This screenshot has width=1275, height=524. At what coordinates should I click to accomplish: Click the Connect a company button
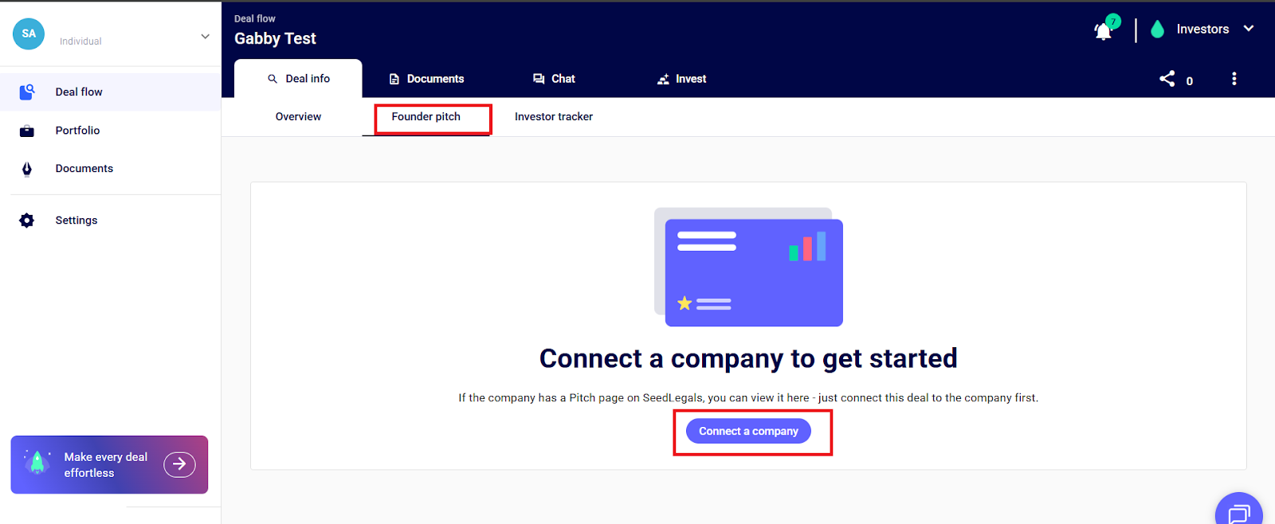[748, 432]
